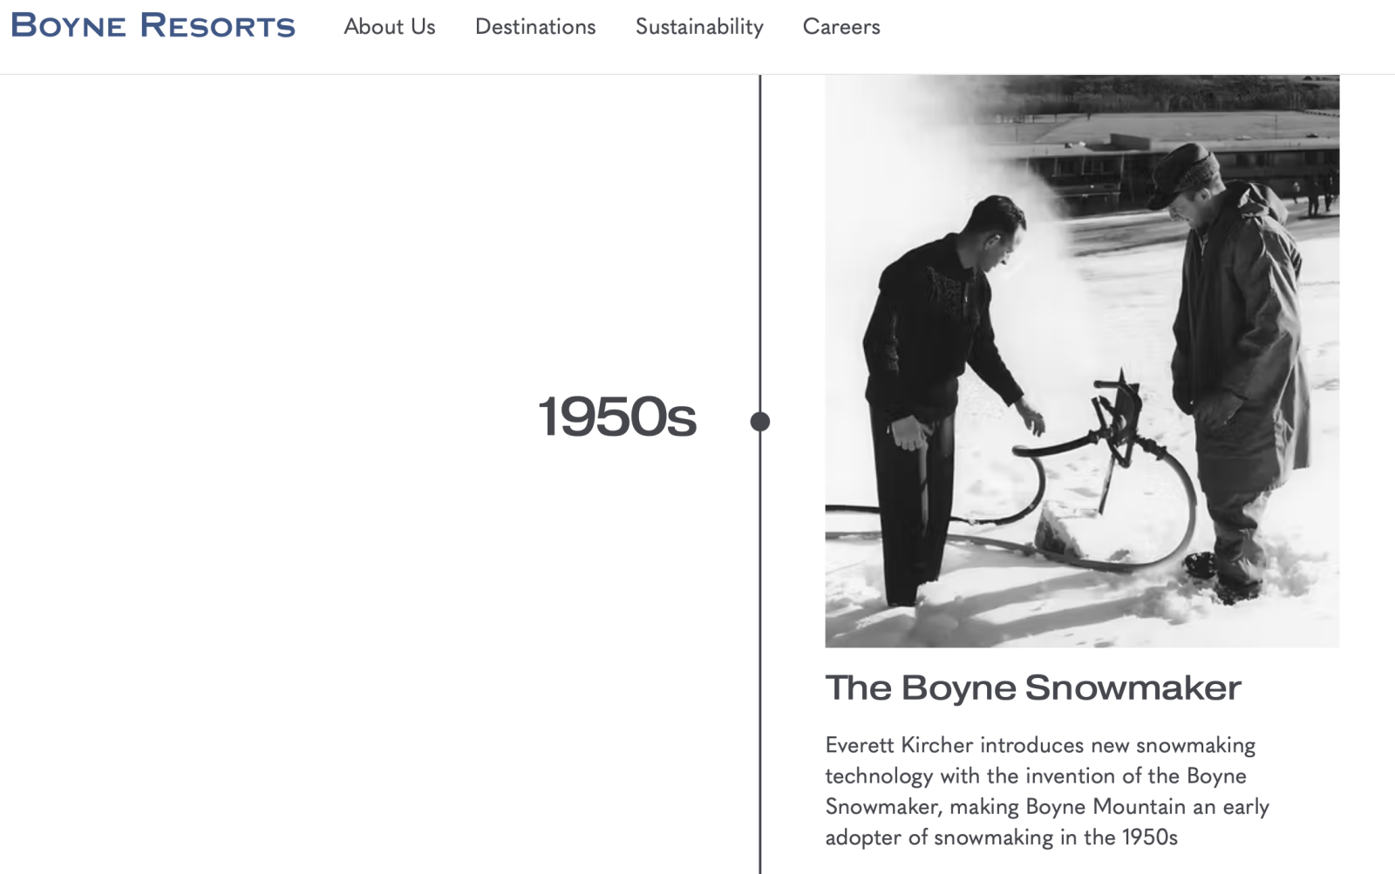Open the Careers link
Screen dimensions: 1395x874
(x=841, y=27)
